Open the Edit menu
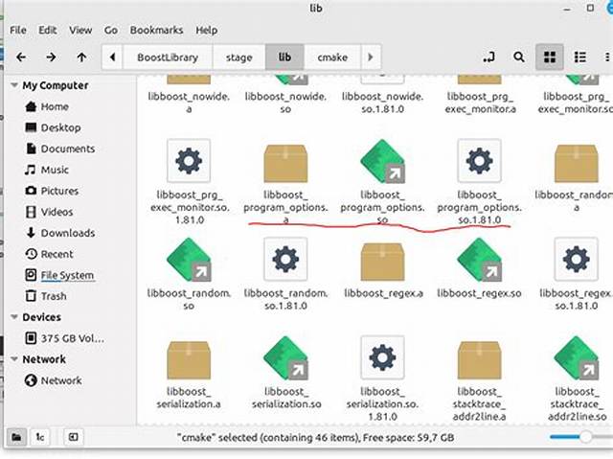 point(47,30)
